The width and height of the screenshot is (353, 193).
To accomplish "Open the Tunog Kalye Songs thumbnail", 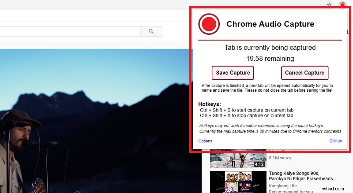I will pos(238,182).
